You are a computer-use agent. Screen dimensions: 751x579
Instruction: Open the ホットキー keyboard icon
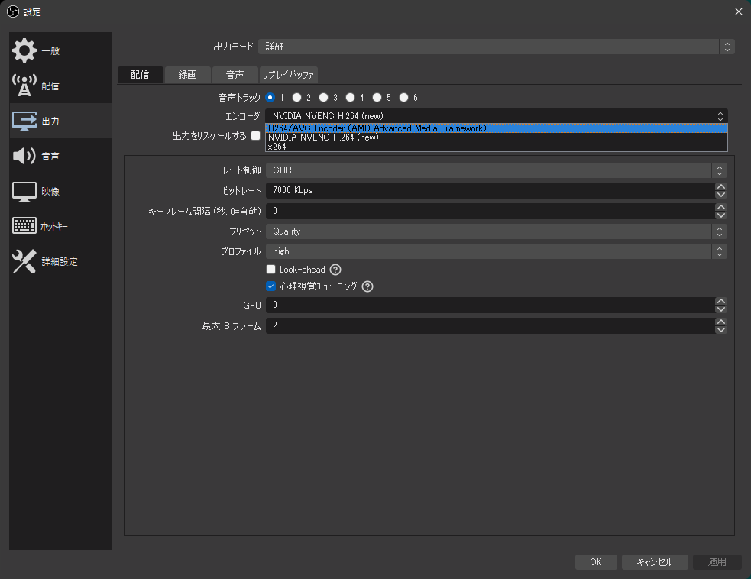pyautogui.click(x=24, y=226)
